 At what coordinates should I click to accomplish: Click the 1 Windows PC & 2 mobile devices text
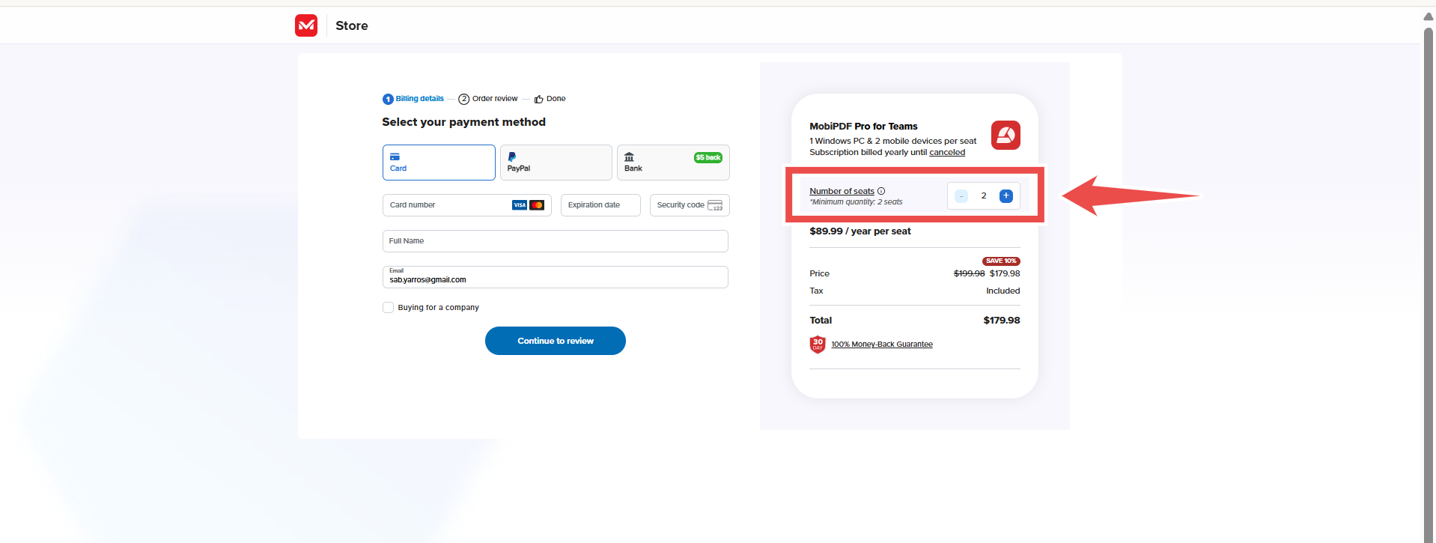click(893, 141)
